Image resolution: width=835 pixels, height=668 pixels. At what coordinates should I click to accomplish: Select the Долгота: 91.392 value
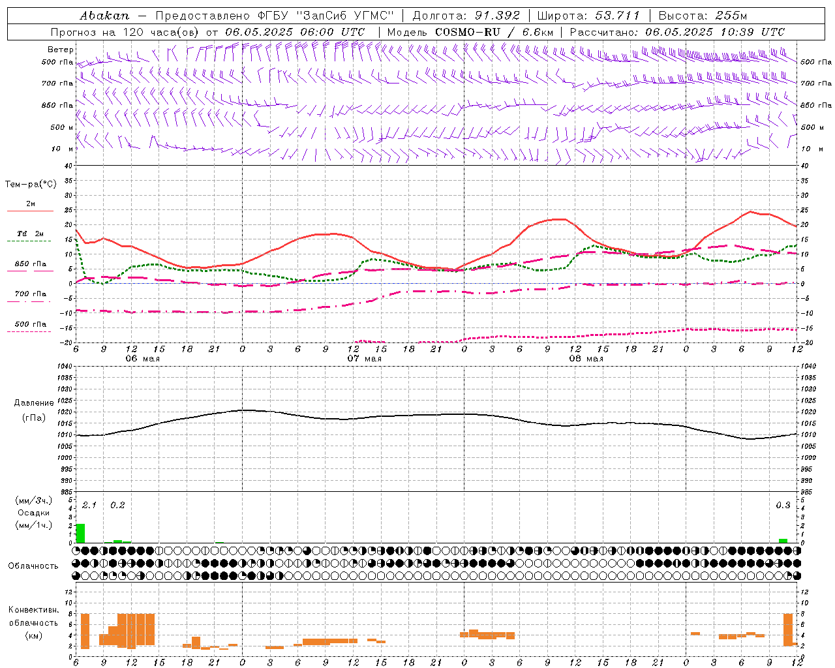(x=466, y=15)
